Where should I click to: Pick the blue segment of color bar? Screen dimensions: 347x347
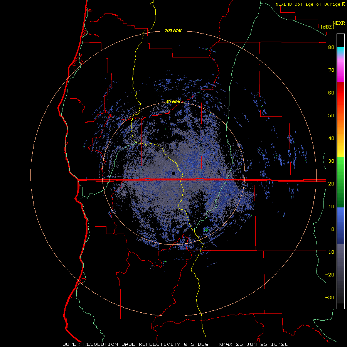[340, 226]
